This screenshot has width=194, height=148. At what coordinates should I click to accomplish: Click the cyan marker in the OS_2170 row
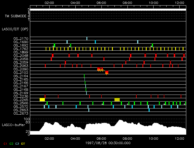(x=87, y=38)
